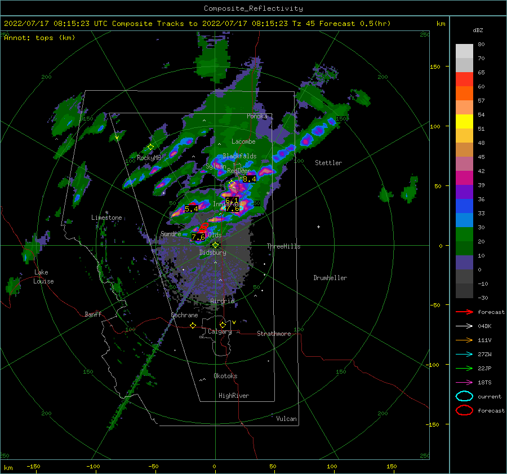Click the red forecast ellipse legend icon
The image size is (507, 474).
(x=464, y=410)
